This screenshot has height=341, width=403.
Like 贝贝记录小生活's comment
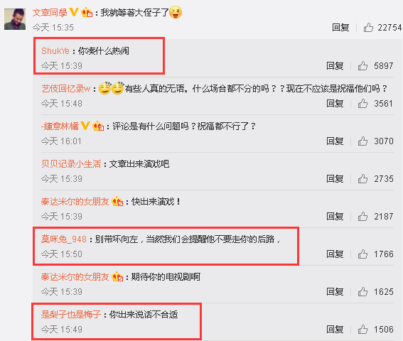tap(362, 179)
